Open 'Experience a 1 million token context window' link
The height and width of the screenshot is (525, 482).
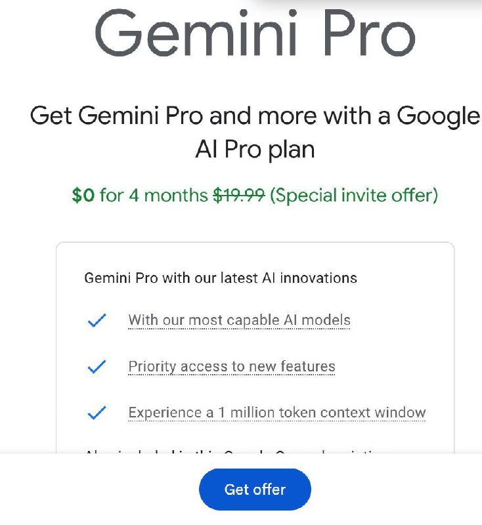pyautogui.click(x=276, y=413)
